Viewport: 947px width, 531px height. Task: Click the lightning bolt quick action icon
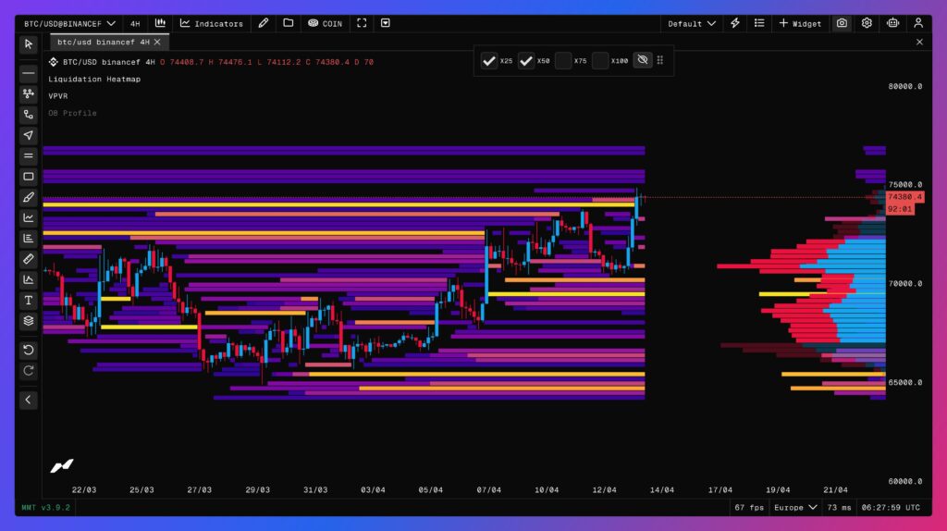(735, 23)
